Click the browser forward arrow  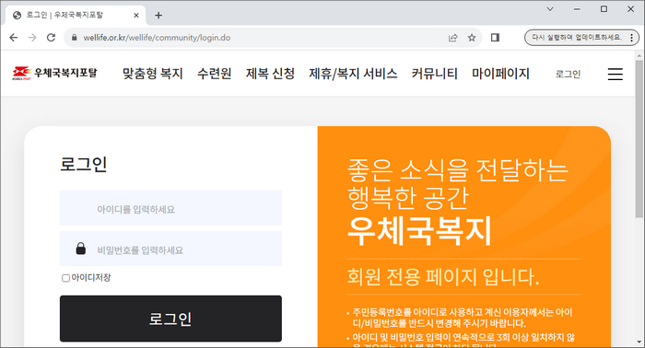tap(32, 38)
